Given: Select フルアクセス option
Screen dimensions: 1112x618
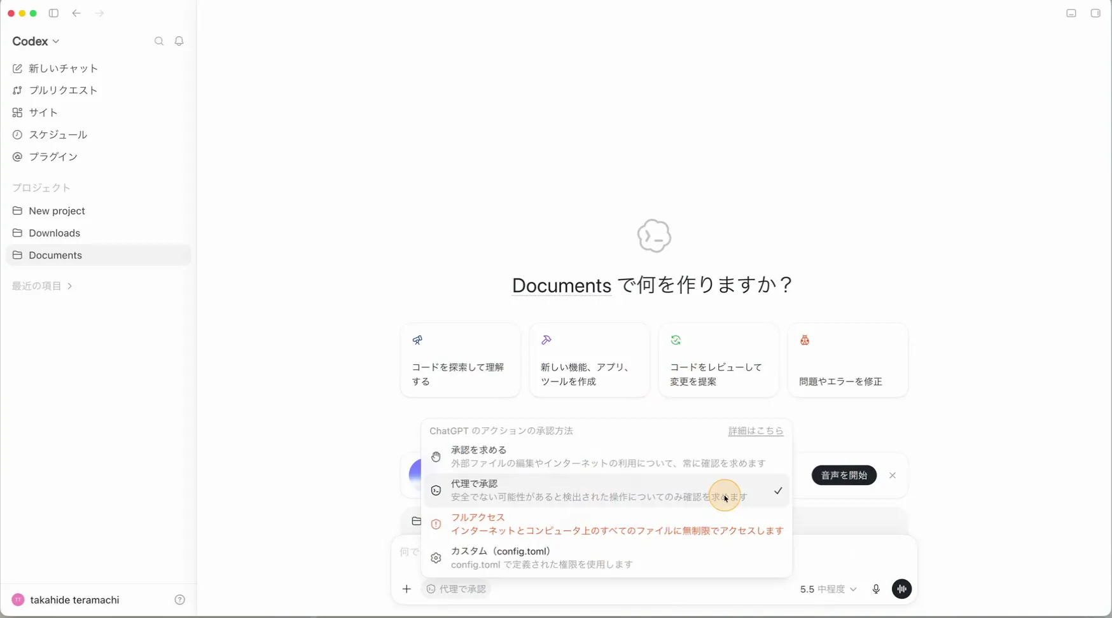Looking at the screenshot, I should pos(606,524).
